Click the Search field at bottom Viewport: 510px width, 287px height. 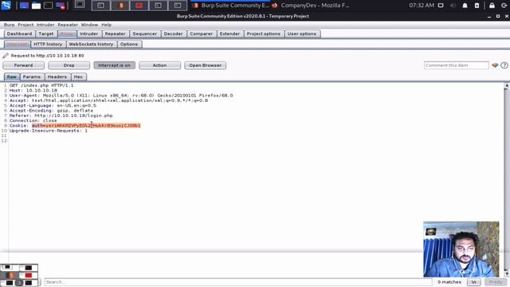pyautogui.click(x=238, y=282)
